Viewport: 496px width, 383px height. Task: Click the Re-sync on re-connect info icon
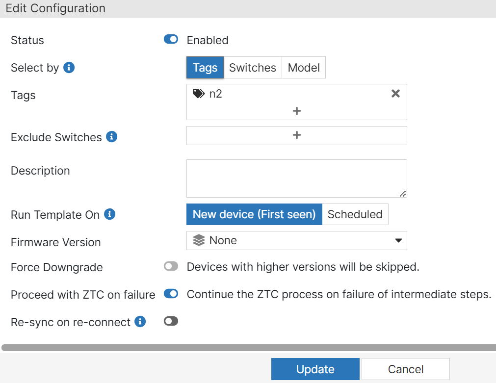(140, 322)
